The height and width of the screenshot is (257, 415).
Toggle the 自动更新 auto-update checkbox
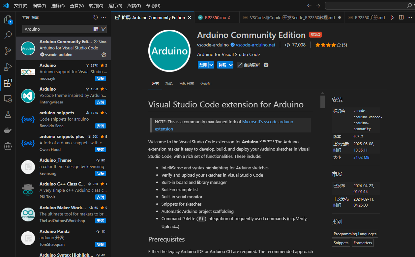coord(240,65)
